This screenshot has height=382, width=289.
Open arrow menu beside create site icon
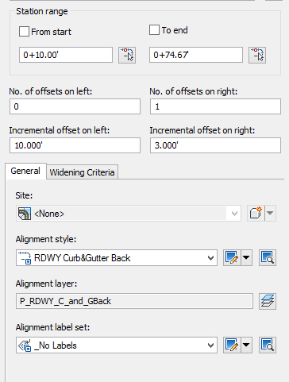coord(270,213)
